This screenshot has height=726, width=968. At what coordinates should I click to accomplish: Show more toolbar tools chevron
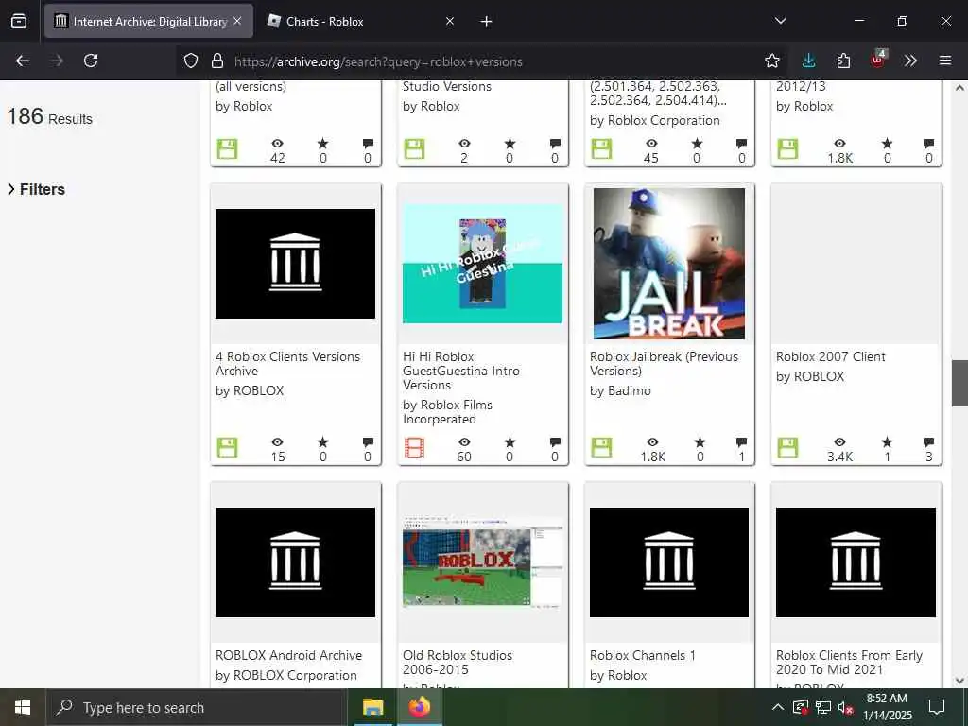coord(910,60)
